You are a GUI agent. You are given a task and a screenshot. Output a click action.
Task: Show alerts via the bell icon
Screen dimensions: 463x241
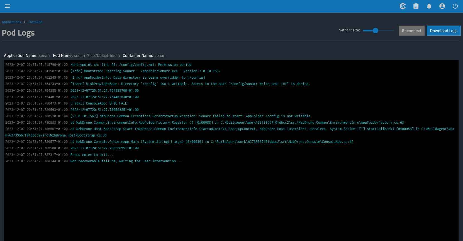click(x=429, y=6)
